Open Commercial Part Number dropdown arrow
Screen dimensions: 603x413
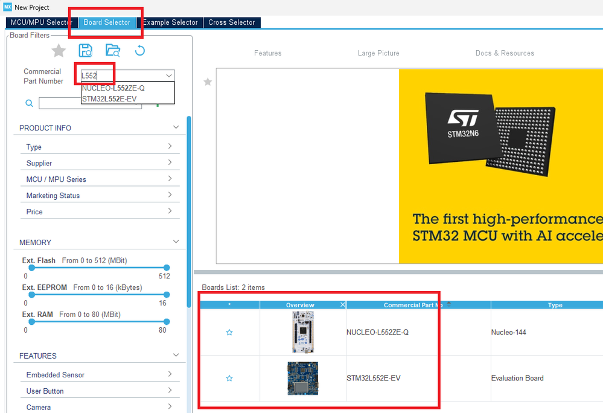coord(169,75)
